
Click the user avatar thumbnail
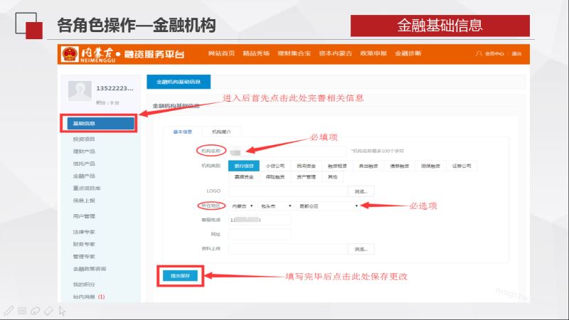[80, 91]
